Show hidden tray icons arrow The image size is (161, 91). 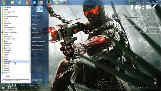[x=137, y=2]
